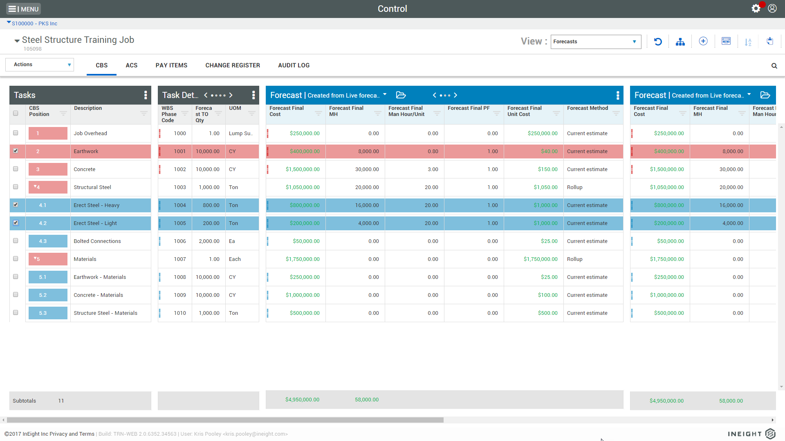Viewport: 785px width, 441px height.
Task: Collapse the Structural Steel row 4
Action: click(35, 187)
